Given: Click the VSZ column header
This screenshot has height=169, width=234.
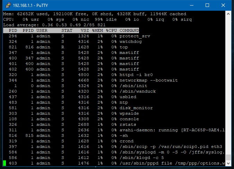Looking at the screenshot, I should 85,30.
